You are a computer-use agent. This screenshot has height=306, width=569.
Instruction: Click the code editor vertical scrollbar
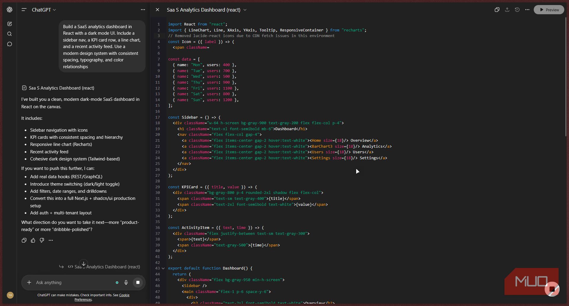coord(566,77)
